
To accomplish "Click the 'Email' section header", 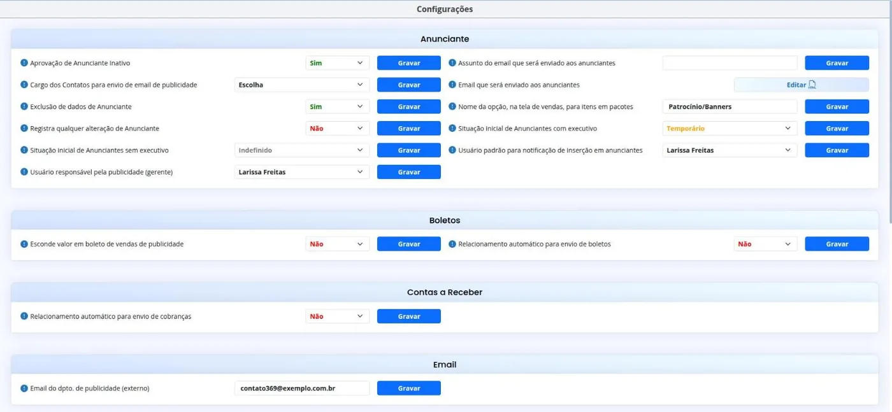I will 445,365.
